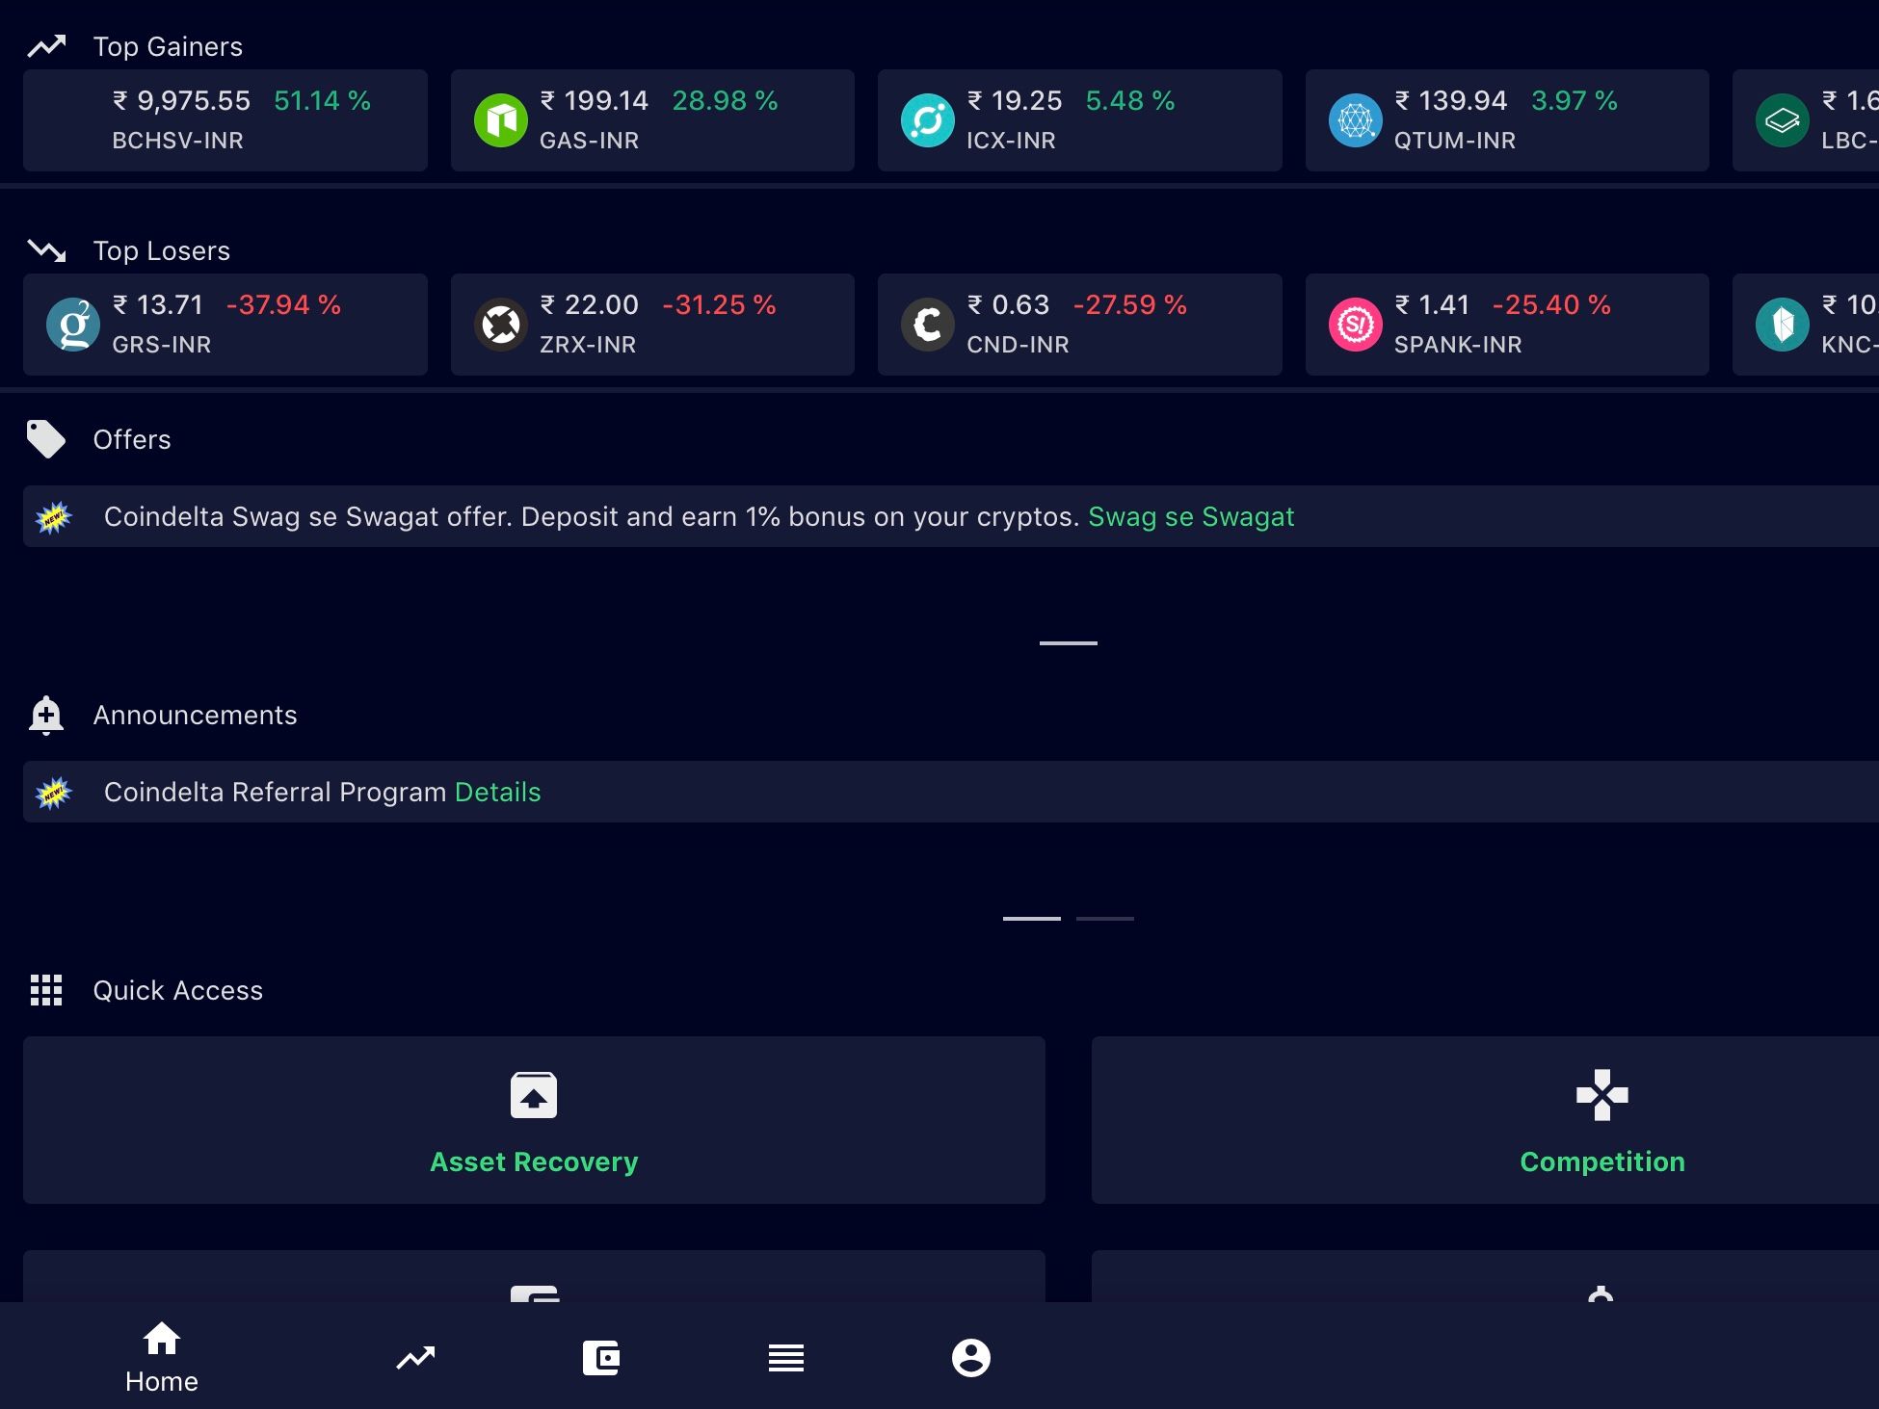Tap the QTUM-INR coin icon

pyautogui.click(x=1356, y=120)
